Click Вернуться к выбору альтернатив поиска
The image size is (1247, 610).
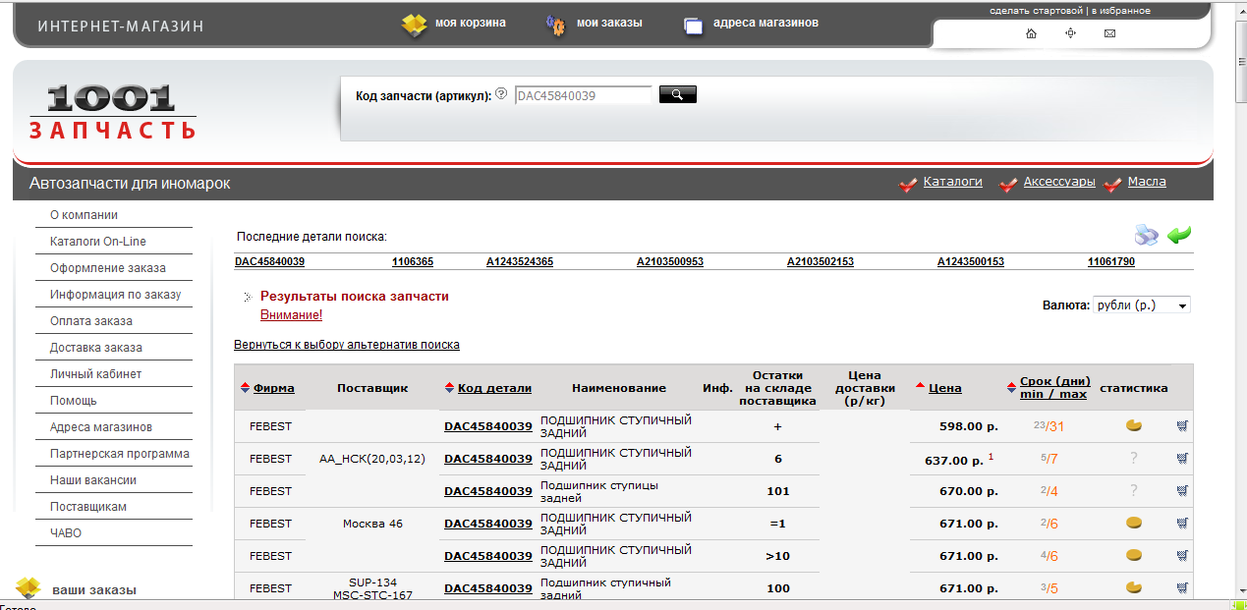[x=347, y=345]
